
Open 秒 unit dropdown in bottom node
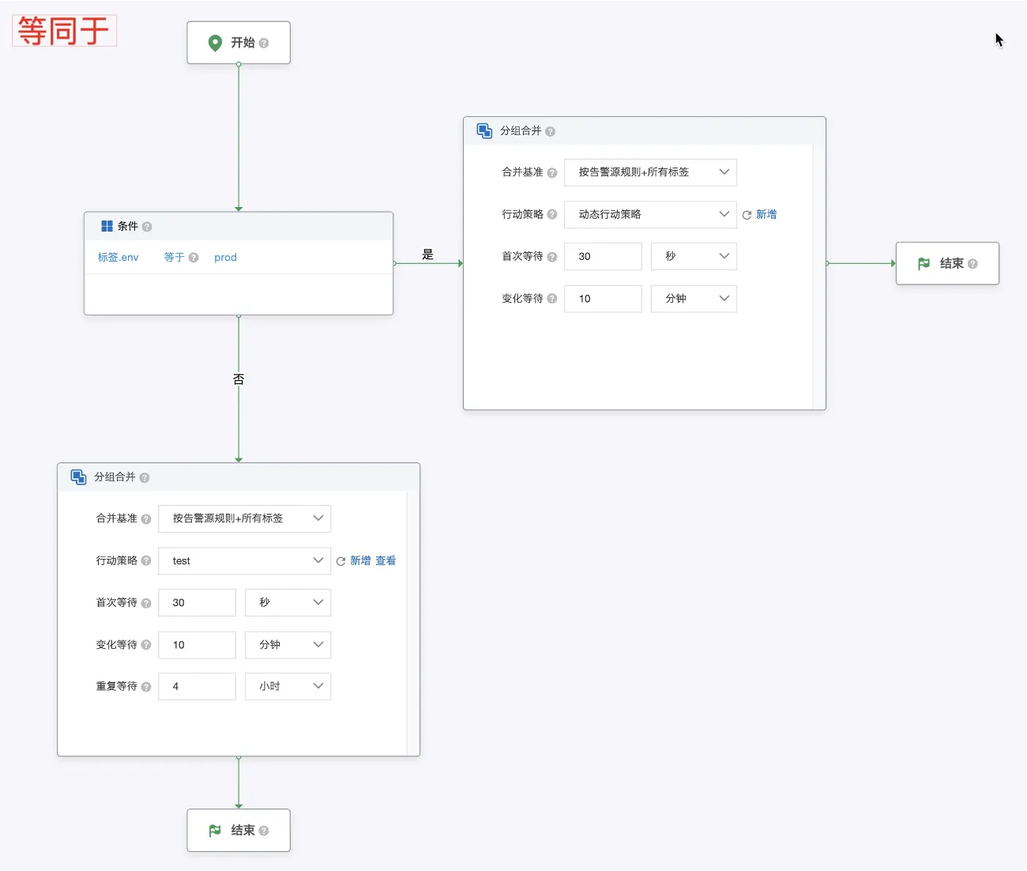point(288,602)
